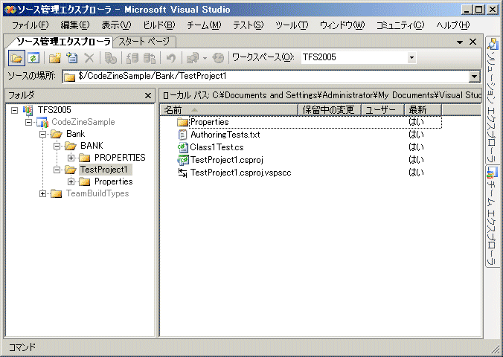The height and width of the screenshot is (357, 503).
Task: Sort by the ユーザー column header
Action: [x=382, y=110]
